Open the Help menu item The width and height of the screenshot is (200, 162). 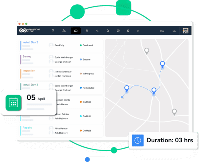(173, 31)
